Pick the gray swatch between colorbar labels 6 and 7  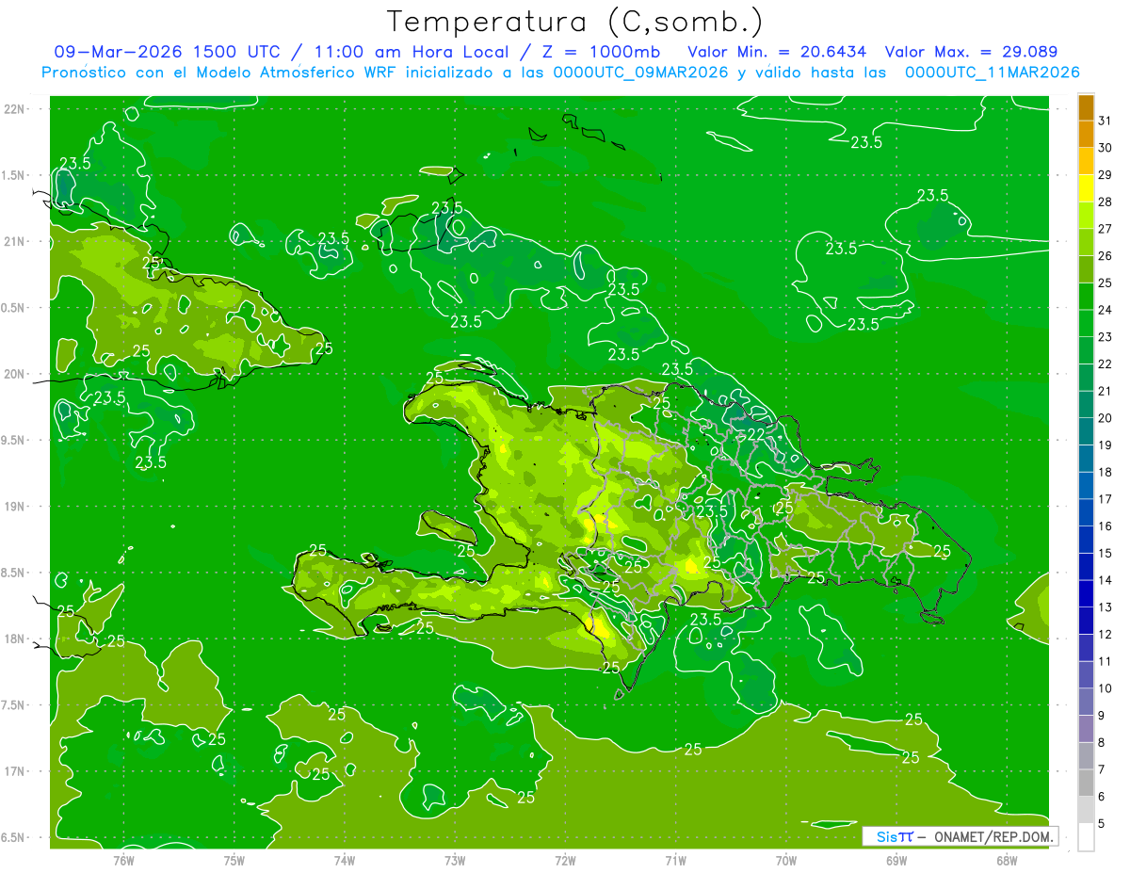click(x=1086, y=783)
